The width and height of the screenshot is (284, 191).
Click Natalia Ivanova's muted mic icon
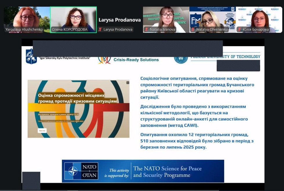(146, 29)
